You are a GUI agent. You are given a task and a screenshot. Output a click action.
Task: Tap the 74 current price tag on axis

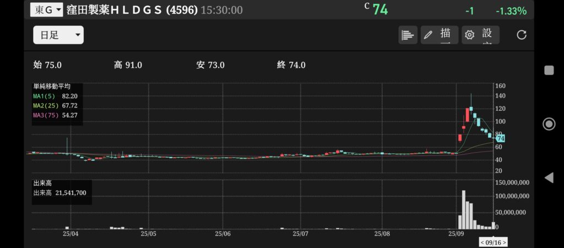[x=500, y=139]
